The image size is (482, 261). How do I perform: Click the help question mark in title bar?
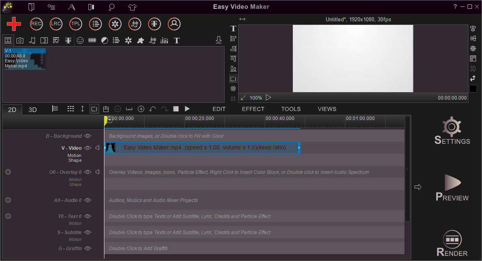coord(455,7)
